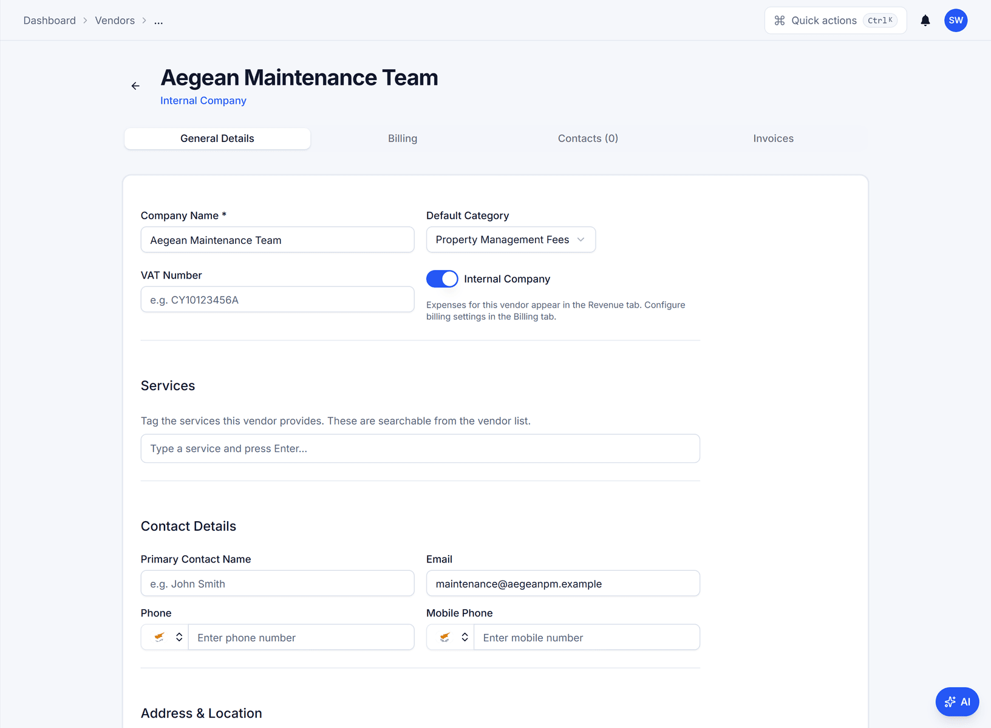Open the AI assistant button
The width and height of the screenshot is (991, 728).
pyautogui.click(x=957, y=702)
